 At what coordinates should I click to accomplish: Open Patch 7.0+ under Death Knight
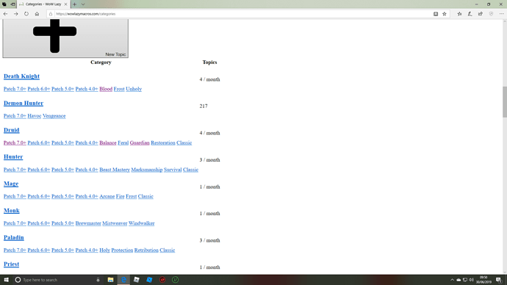[15, 89]
